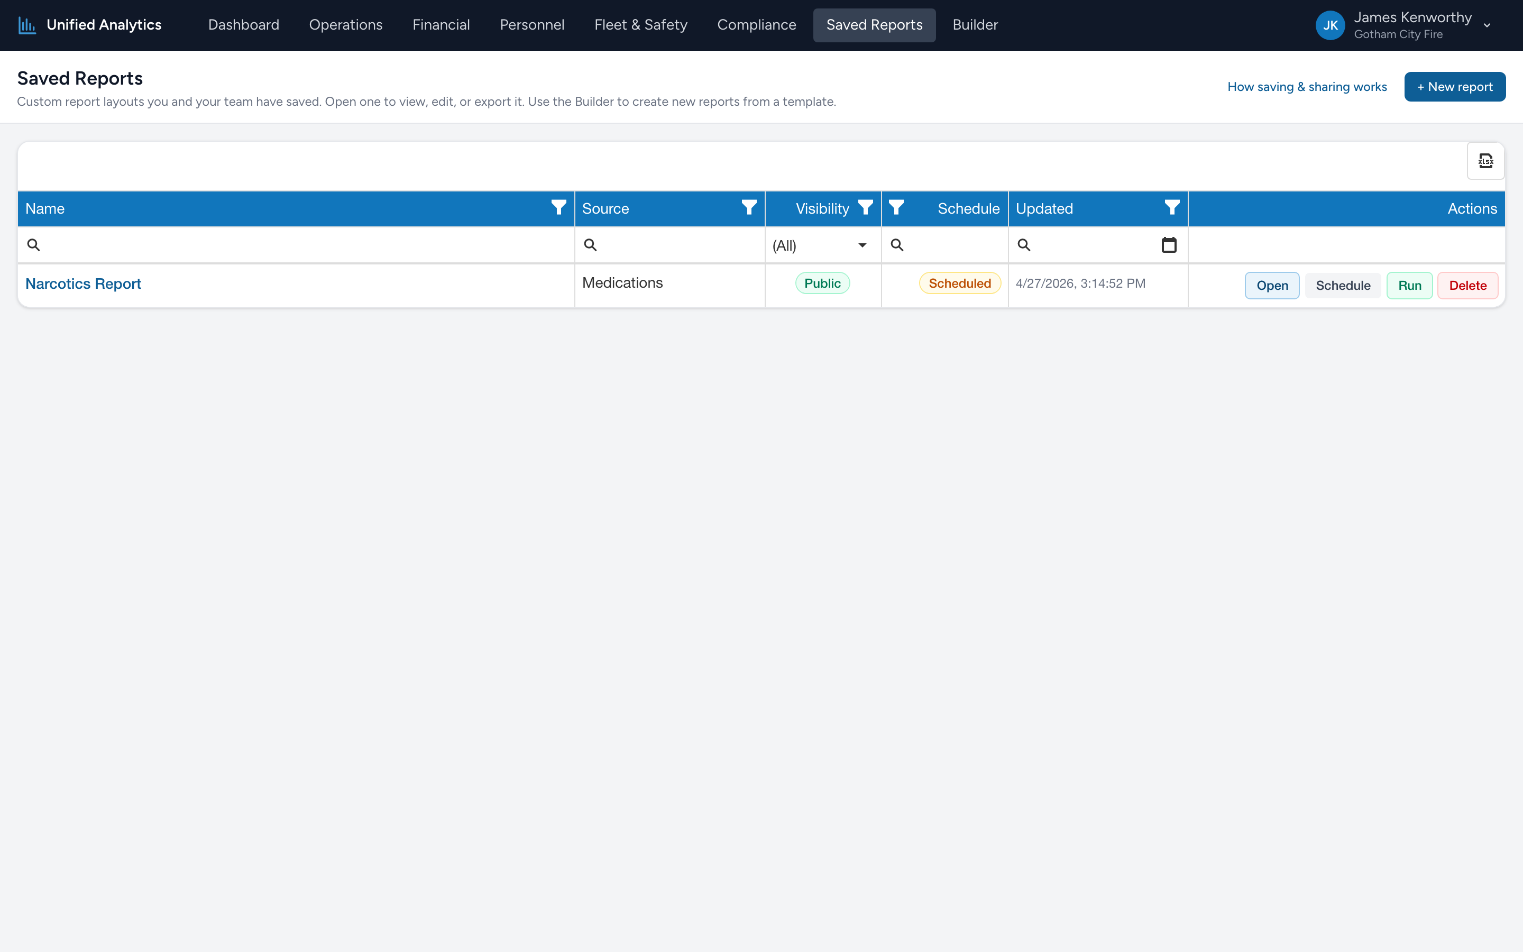Open the Visibility column filter
This screenshot has height=952, width=1523.
click(x=865, y=208)
